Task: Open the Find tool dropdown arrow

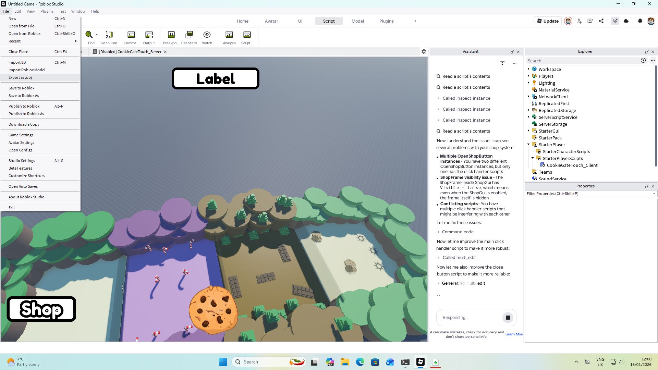Action: tap(96, 35)
